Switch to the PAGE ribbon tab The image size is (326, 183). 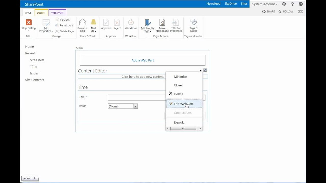pos(28,13)
